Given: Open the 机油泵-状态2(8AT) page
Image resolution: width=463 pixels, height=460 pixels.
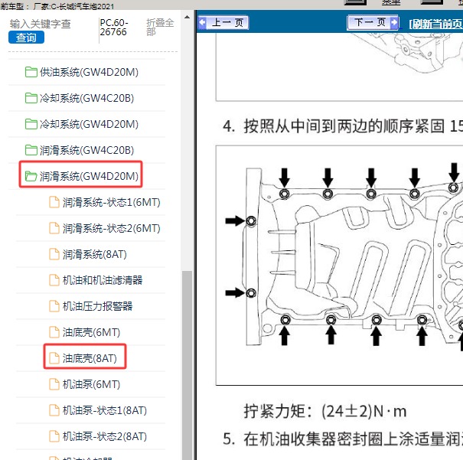Looking at the screenshot, I should tap(105, 436).
